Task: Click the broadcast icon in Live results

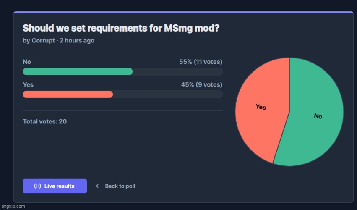Action: [x=37, y=186]
